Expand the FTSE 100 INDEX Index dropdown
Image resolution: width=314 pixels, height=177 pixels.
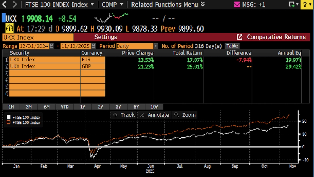tap(92, 5)
